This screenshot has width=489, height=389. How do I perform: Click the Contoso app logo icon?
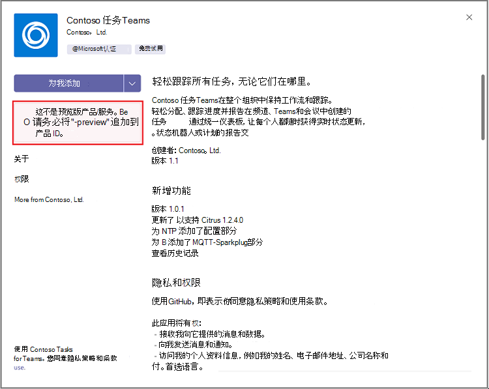[36, 35]
